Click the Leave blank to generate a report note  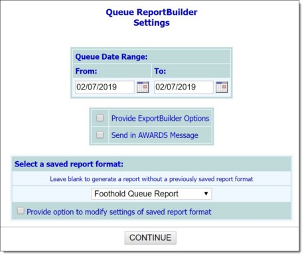[151, 179]
